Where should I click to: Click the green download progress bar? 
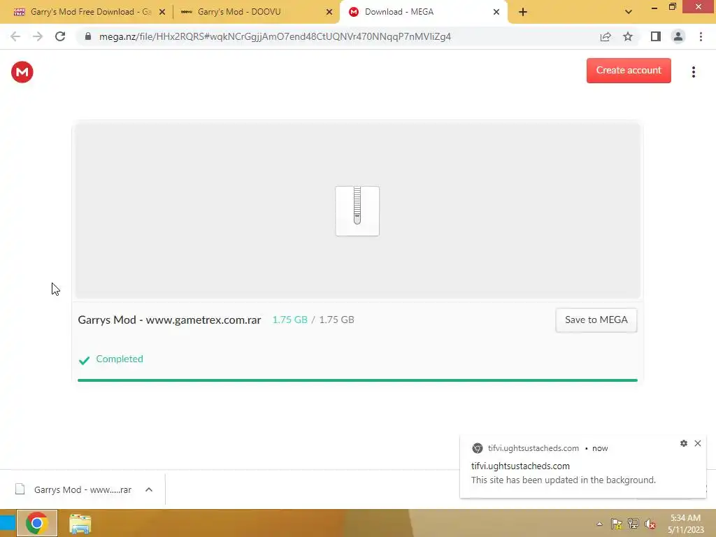pyautogui.click(x=357, y=380)
